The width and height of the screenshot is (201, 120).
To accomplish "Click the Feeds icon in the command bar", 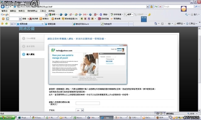I will tap(162, 23).
